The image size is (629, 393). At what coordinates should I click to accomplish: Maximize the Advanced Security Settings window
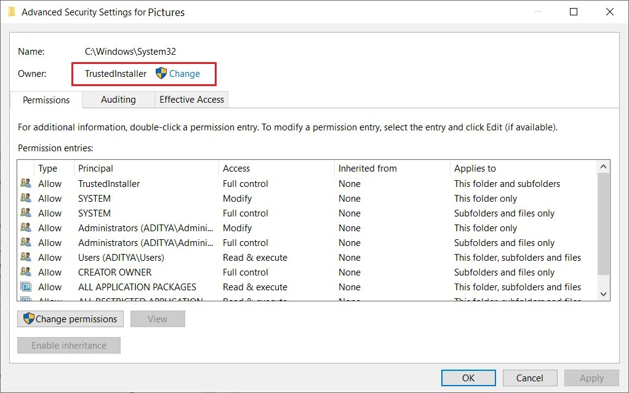[574, 12]
